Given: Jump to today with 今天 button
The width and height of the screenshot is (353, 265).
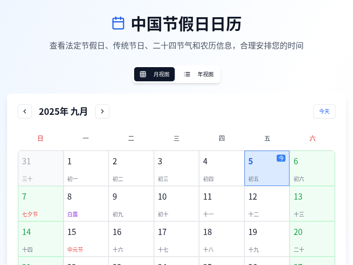Looking at the screenshot, I should (324, 111).
